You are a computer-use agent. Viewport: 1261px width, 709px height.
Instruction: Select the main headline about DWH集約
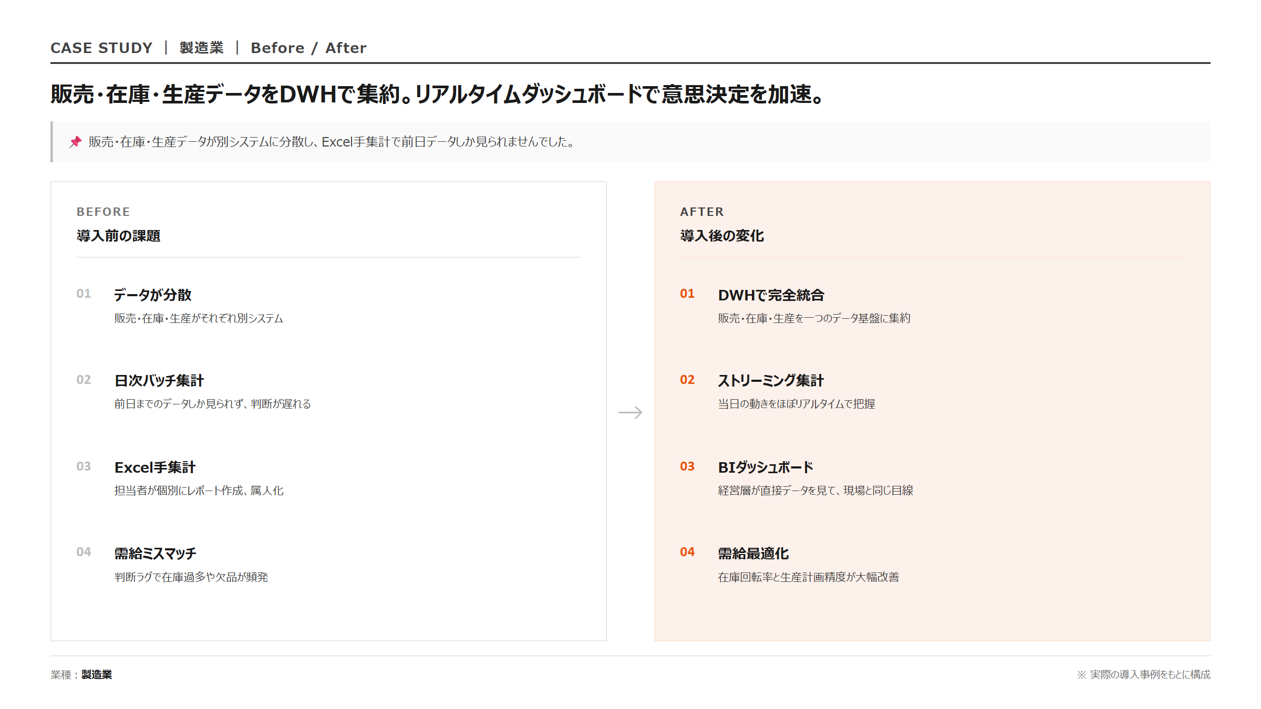tap(438, 95)
